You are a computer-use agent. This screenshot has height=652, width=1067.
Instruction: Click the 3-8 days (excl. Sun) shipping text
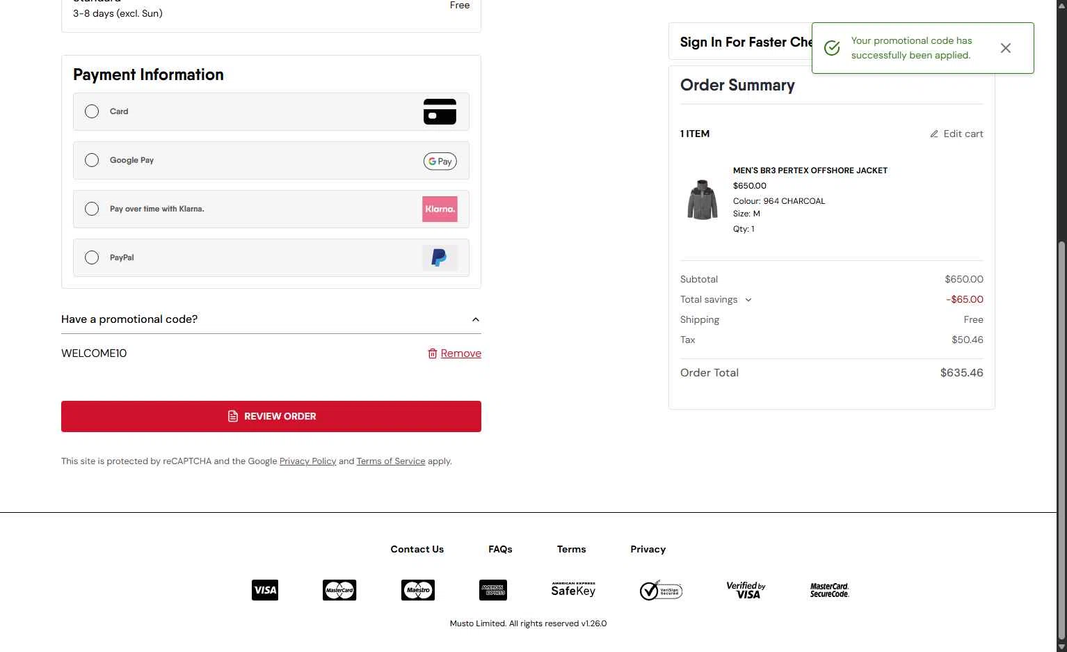tap(118, 13)
